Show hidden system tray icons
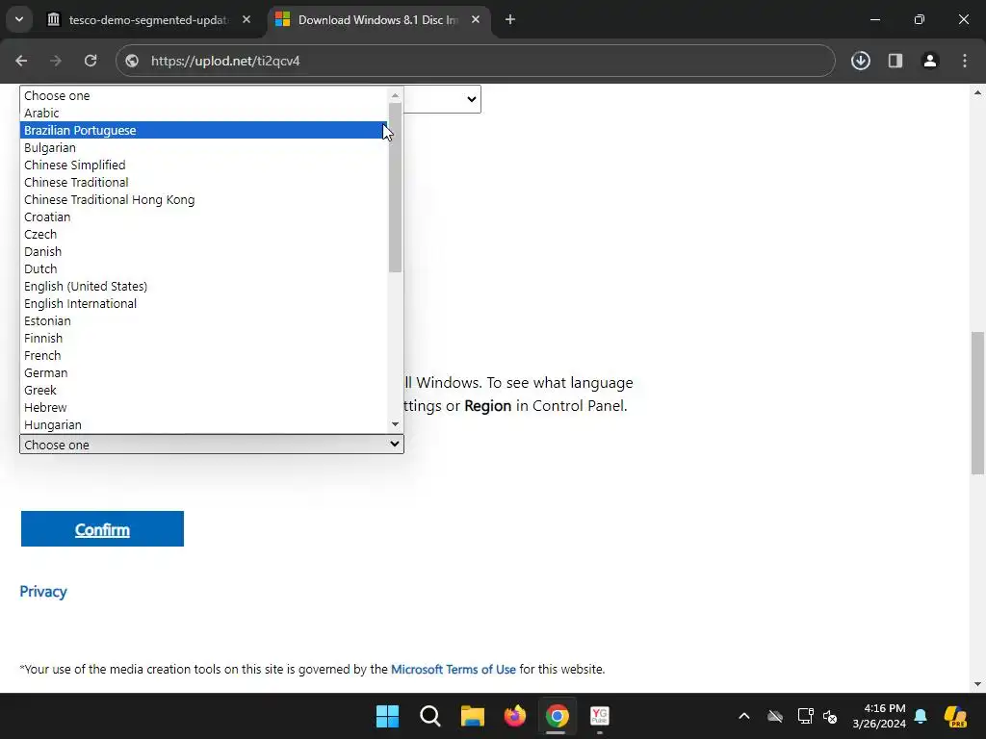Screen dimensions: 986x739 [744, 716]
